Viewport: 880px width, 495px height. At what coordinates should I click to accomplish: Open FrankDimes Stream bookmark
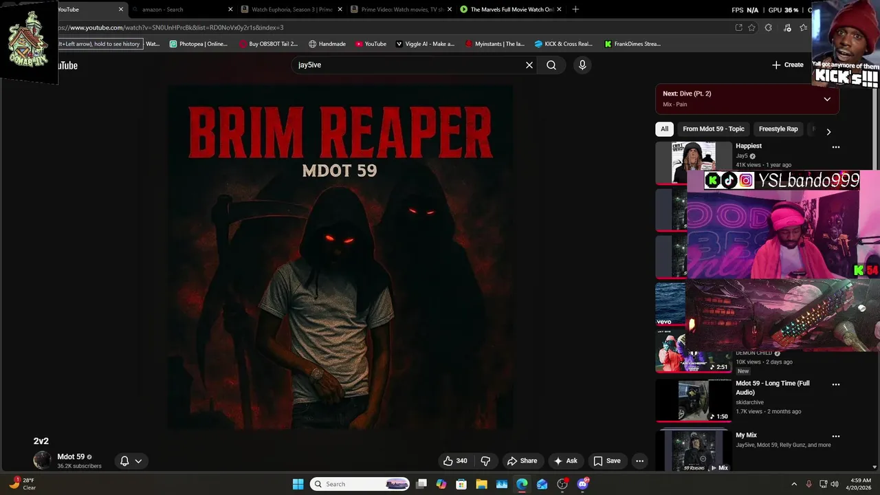(632, 44)
